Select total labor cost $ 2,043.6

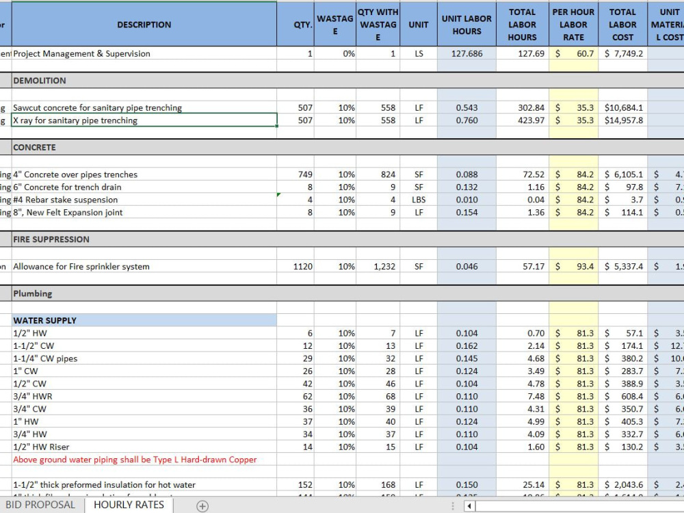622,485
